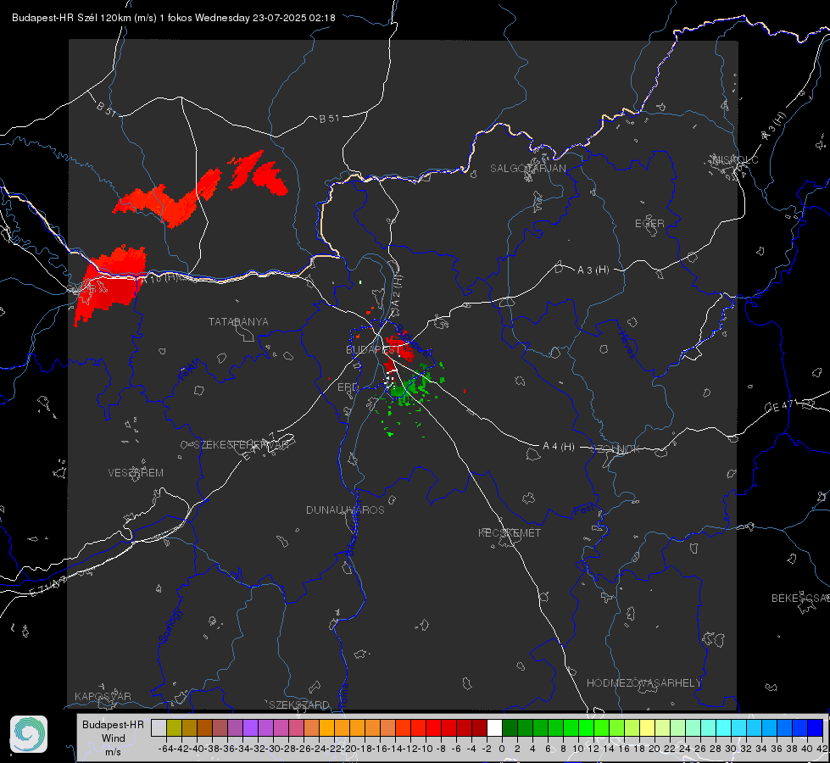Click the ÉRD city label

(x=348, y=387)
